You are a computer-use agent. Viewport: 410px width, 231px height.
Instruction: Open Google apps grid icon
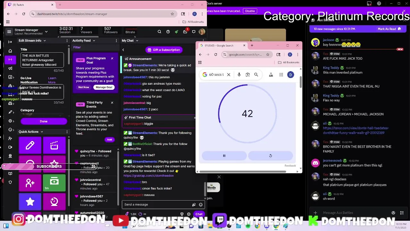pos(281,75)
